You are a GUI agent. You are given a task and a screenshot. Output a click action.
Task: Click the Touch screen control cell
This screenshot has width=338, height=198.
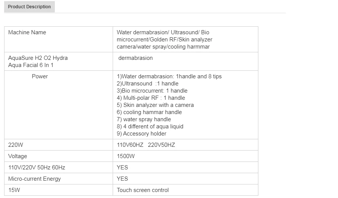pos(143,190)
